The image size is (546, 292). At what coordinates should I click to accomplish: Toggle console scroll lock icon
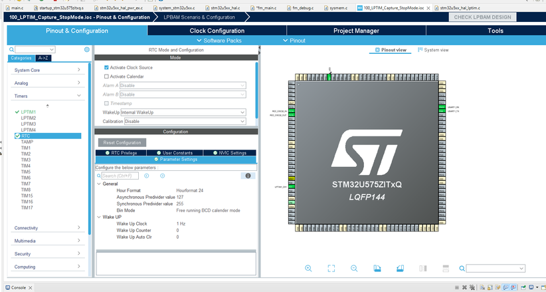491,288
